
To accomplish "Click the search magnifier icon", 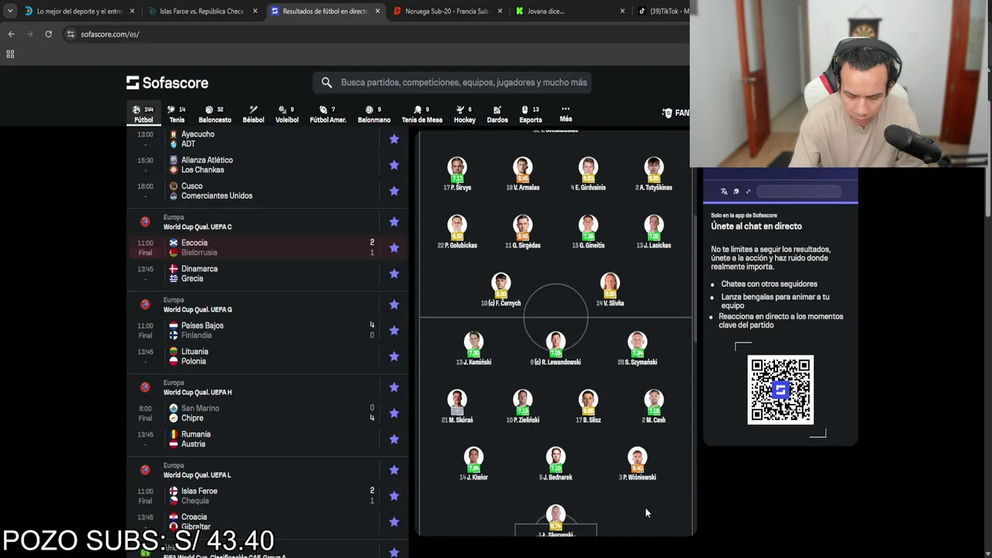I will tap(326, 82).
